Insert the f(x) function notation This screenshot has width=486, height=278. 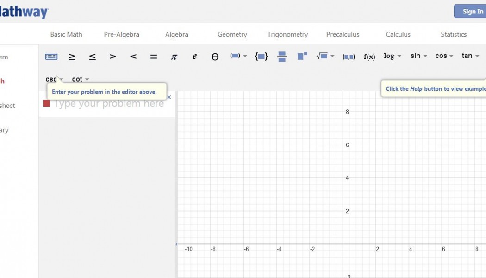369,57
